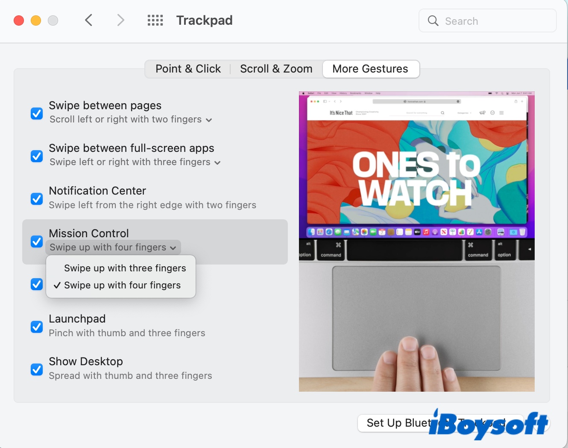Uncheck the Launchpad pinch gesture
The height and width of the screenshot is (448, 568).
36,327
